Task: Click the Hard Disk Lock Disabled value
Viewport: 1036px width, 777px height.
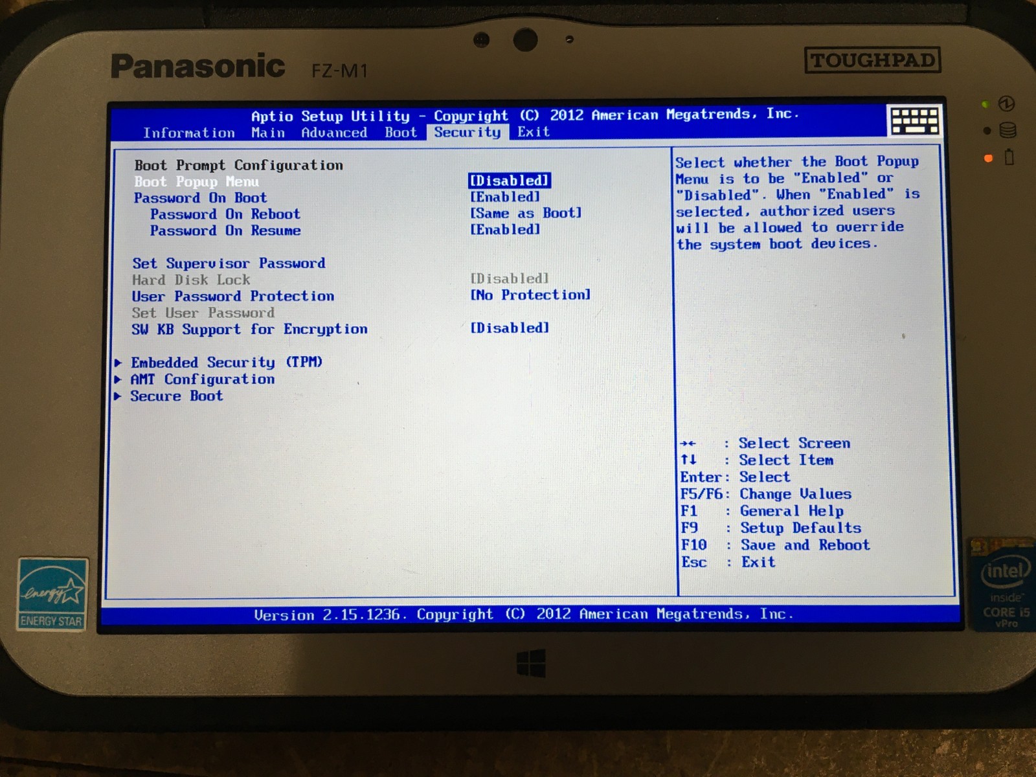Action: pos(510,278)
